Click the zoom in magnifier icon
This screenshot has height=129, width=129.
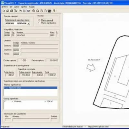[x=42, y=11]
